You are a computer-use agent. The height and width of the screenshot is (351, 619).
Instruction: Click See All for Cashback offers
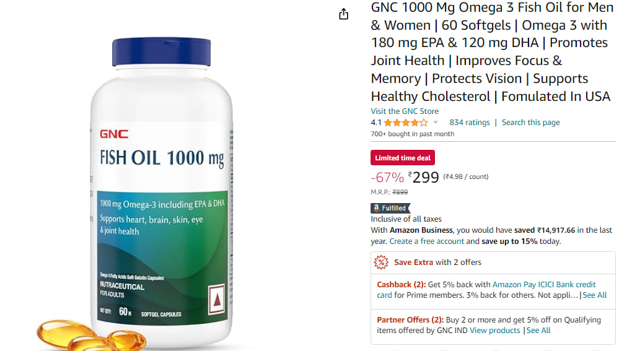click(x=594, y=295)
